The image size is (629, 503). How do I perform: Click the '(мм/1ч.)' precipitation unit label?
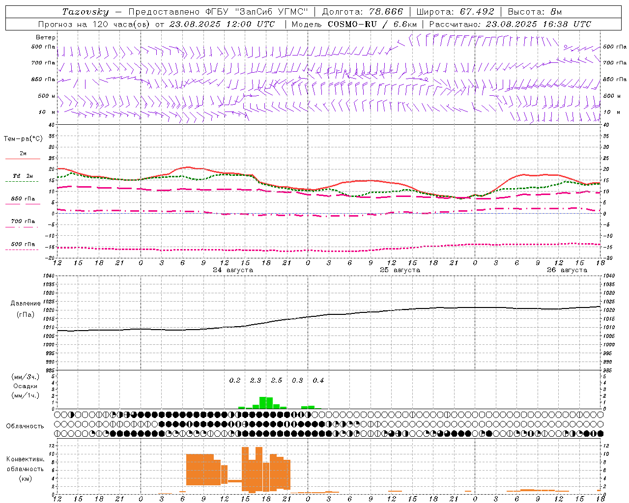tap(26, 395)
